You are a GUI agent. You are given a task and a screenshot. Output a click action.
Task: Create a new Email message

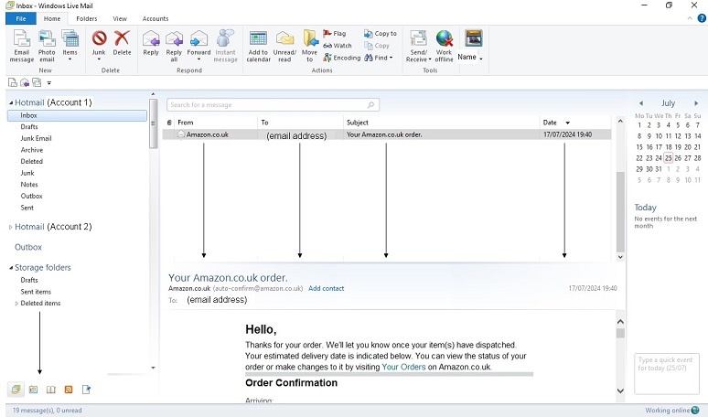(22, 46)
